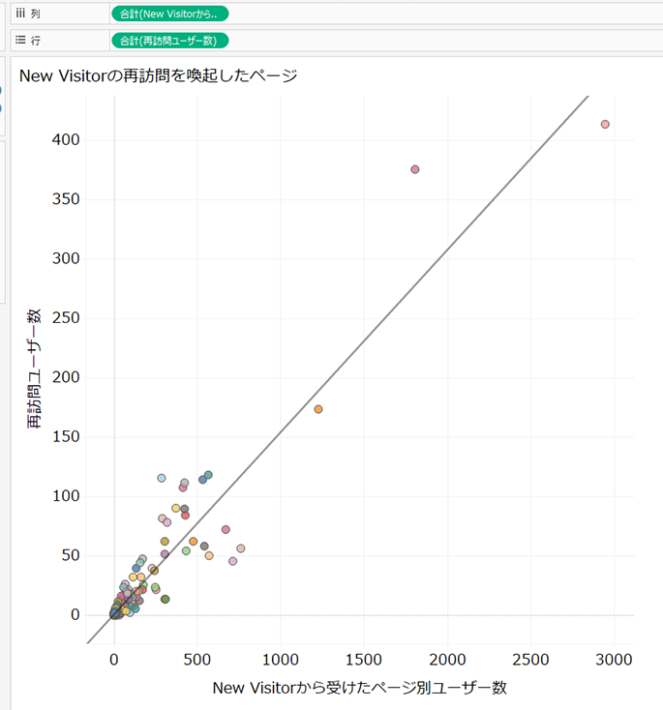Select the magenta data point near y-value 375

click(415, 169)
